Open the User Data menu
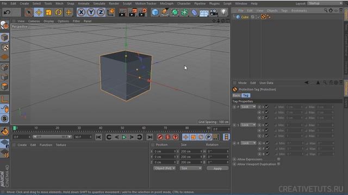Image resolution: width=348 pixels, height=195 pixels. tap(266, 83)
